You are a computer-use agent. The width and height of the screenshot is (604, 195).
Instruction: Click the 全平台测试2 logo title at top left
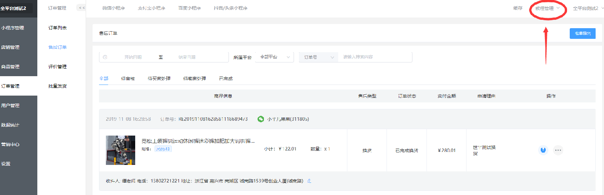coord(14,8)
